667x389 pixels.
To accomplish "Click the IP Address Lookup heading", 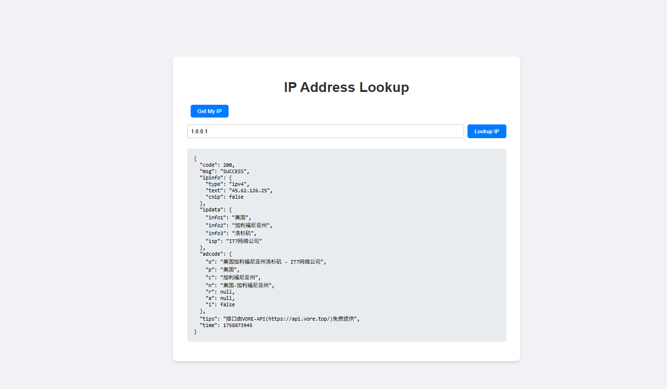I will click(x=346, y=87).
